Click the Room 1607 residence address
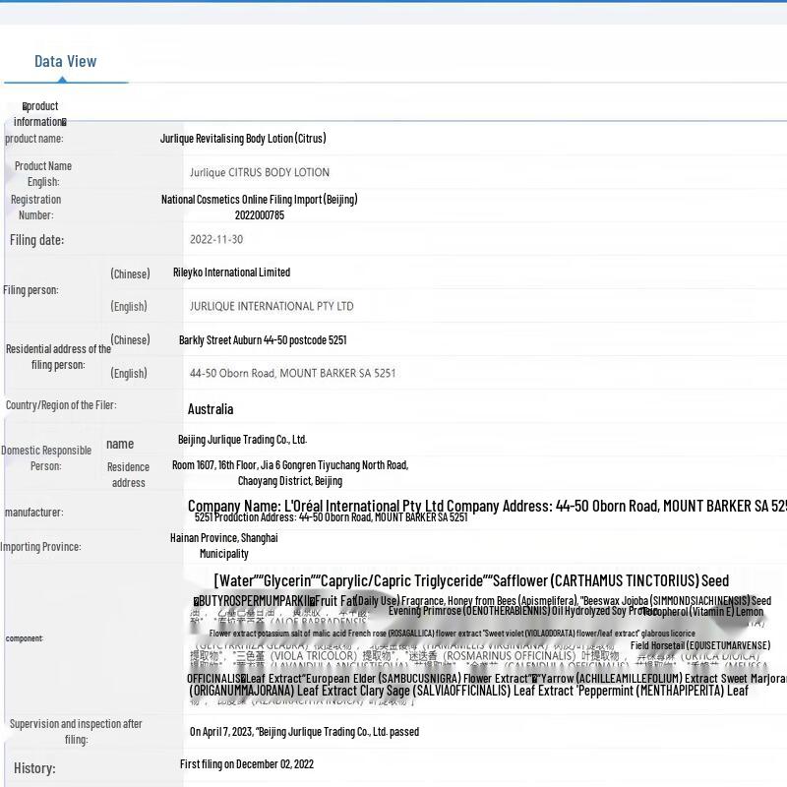Viewport: 787px width, 787px height. pyautogui.click(x=290, y=473)
